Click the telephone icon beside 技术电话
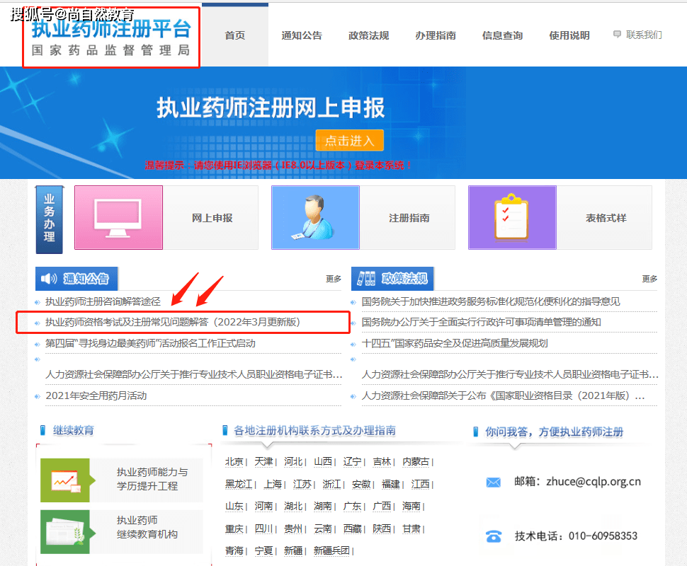The image size is (687, 566). (x=494, y=536)
